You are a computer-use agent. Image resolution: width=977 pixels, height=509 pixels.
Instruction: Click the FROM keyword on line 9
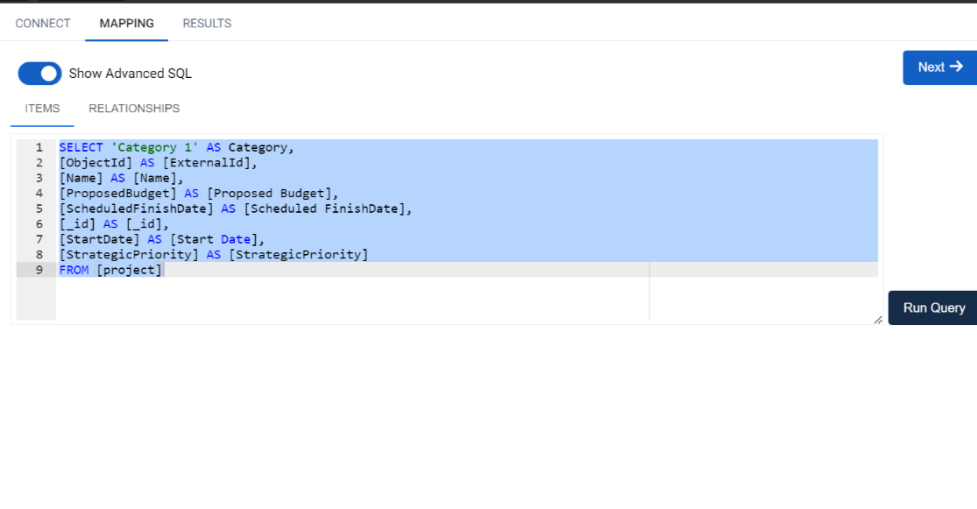point(74,270)
